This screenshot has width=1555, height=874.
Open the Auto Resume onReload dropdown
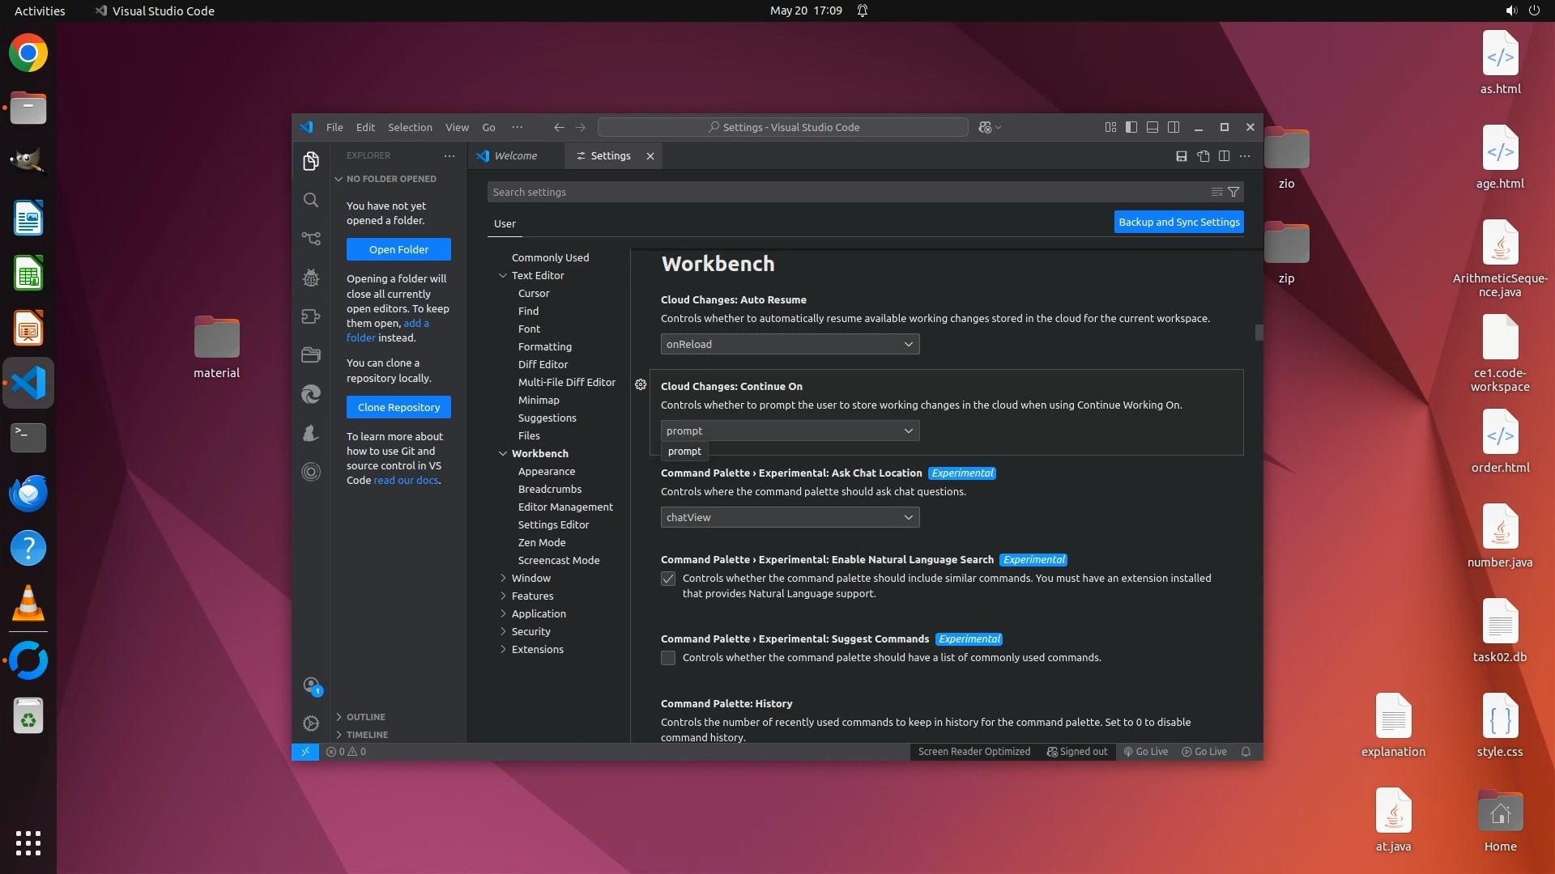click(790, 344)
